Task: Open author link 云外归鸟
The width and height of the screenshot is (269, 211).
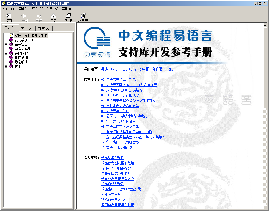Action: point(129,69)
